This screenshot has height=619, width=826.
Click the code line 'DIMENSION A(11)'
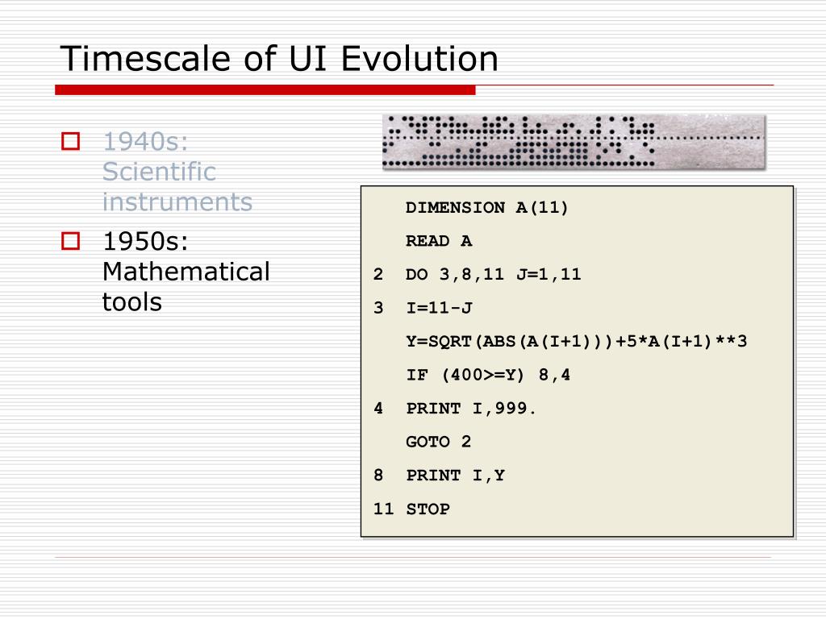(x=486, y=207)
